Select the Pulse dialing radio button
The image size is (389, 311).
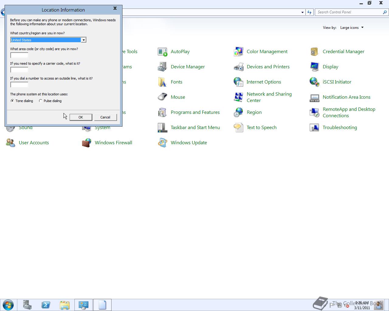click(40, 101)
